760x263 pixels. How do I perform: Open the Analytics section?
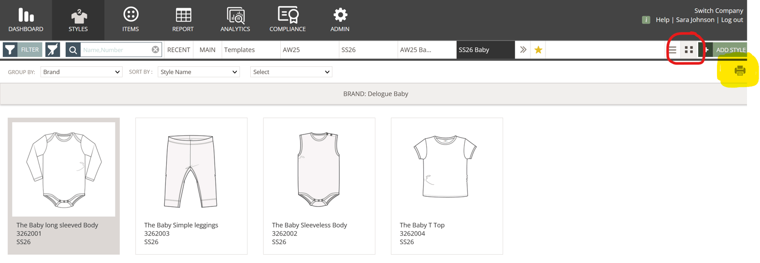coord(235,20)
